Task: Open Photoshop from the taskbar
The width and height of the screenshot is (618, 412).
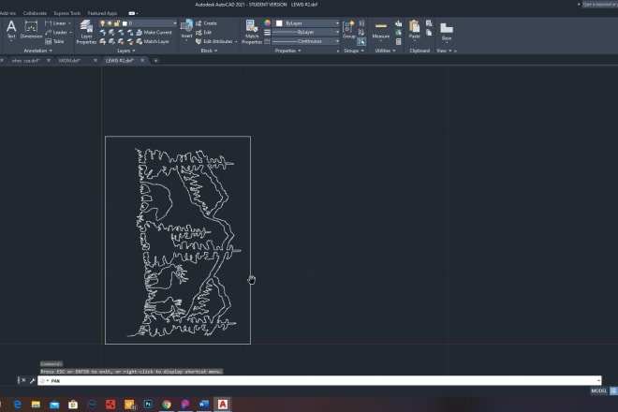Action: (x=148, y=405)
